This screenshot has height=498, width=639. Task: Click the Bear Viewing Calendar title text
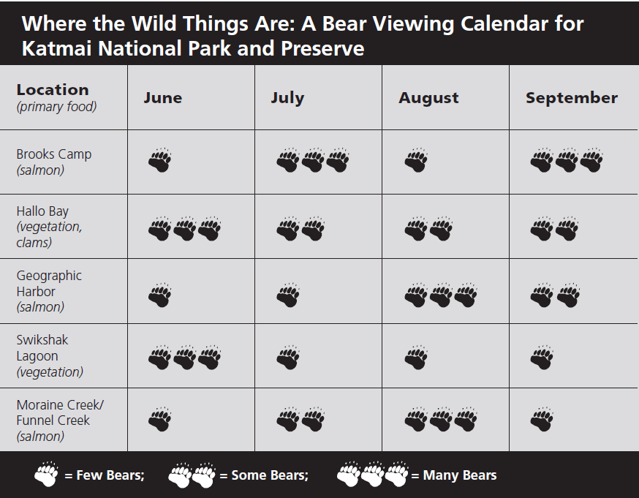click(303, 36)
